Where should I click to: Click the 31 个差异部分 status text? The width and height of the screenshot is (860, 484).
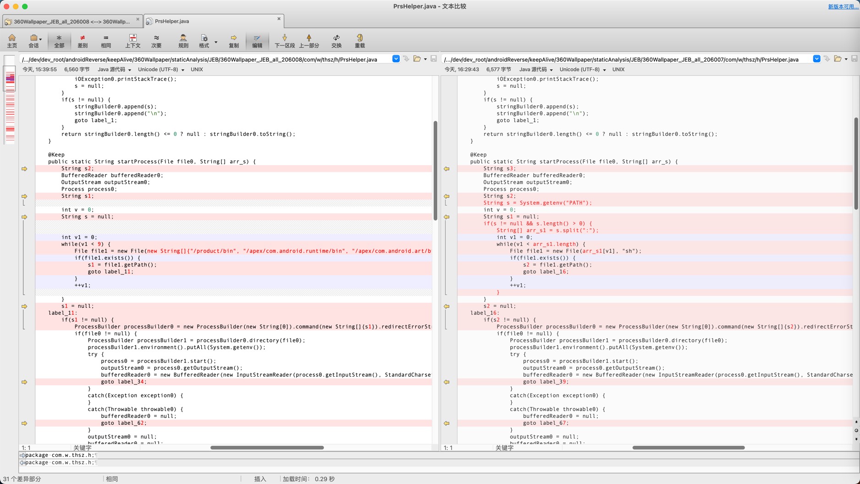click(22, 479)
